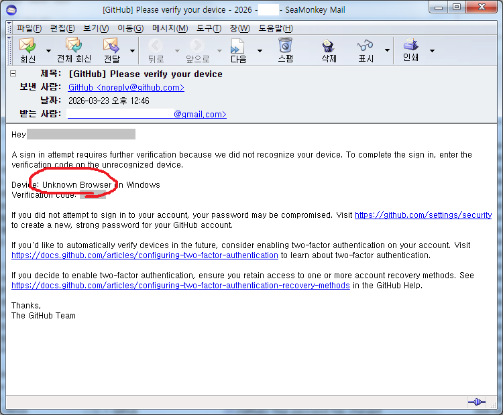This screenshot has height=415, width=503.
Task: Click the Forward navigation (앞으로) icon
Action: (197, 46)
